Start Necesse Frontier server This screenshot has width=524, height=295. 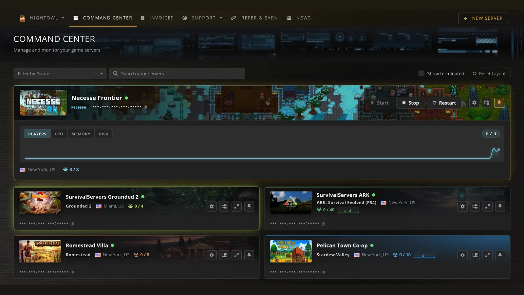[x=380, y=103]
